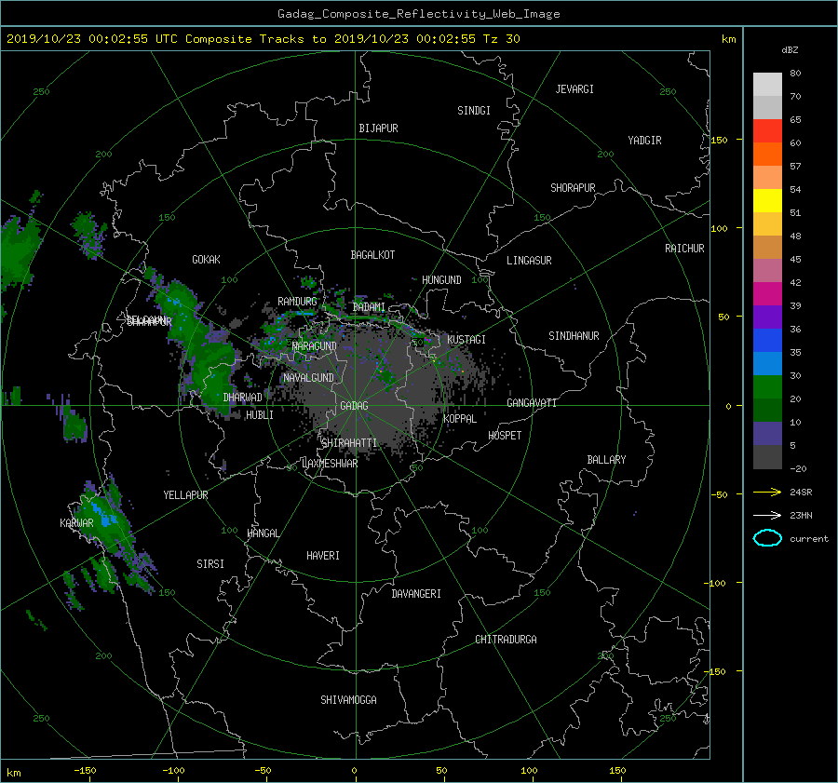Click the HAVERI city label
This screenshot has width=838, height=783.
tap(323, 555)
